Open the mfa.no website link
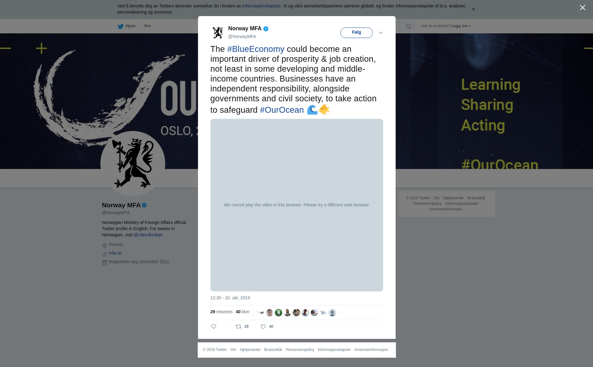The height and width of the screenshot is (367, 593). [x=115, y=253]
